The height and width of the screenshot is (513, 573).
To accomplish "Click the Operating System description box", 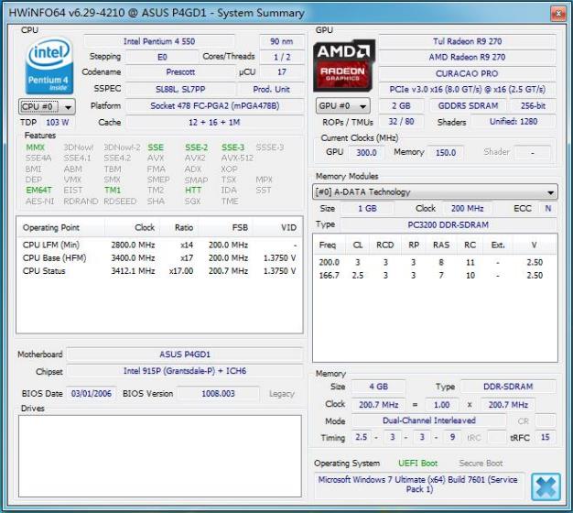I will [x=419, y=485].
